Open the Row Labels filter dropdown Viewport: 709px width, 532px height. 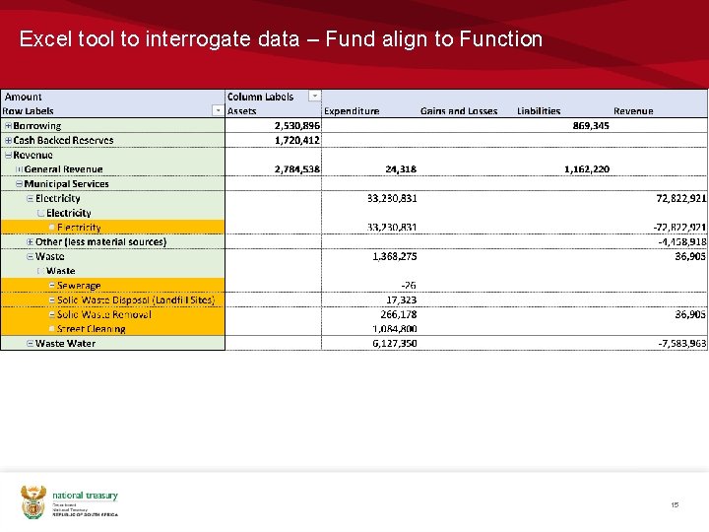(218, 110)
